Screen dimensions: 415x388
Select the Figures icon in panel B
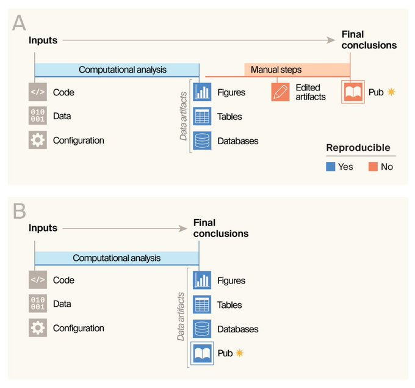coord(202,280)
